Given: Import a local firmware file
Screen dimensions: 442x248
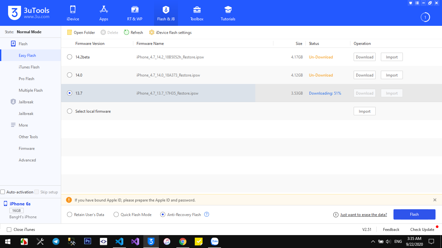Looking at the screenshot, I should click(x=365, y=111).
